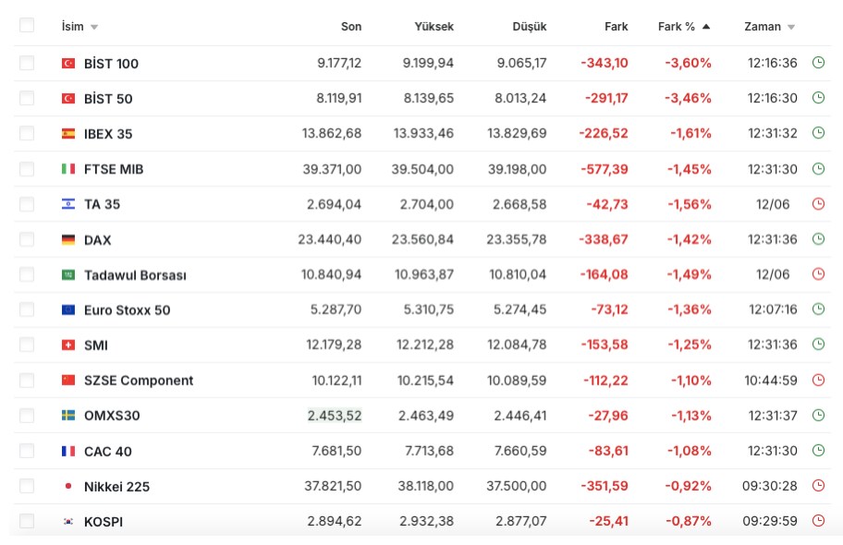843x545 pixels.
Task: Click the DAX last value 23.440,40
Action: point(330,239)
